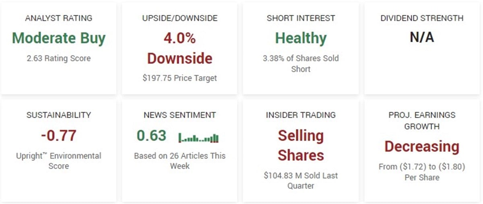Open Based on 26 Articles This Week
The height and width of the screenshot is (204, 483).
pos(180,161)
